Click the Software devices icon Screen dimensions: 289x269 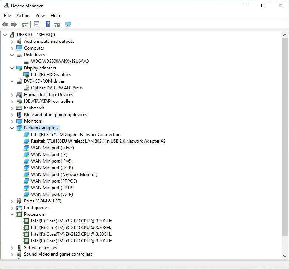[x=19, y=248]
